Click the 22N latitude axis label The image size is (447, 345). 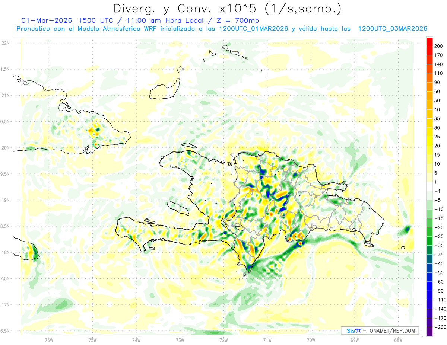tap(5, 43)
